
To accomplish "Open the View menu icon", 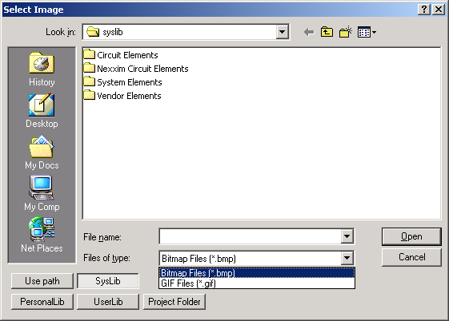I will (x=367, y=32).
